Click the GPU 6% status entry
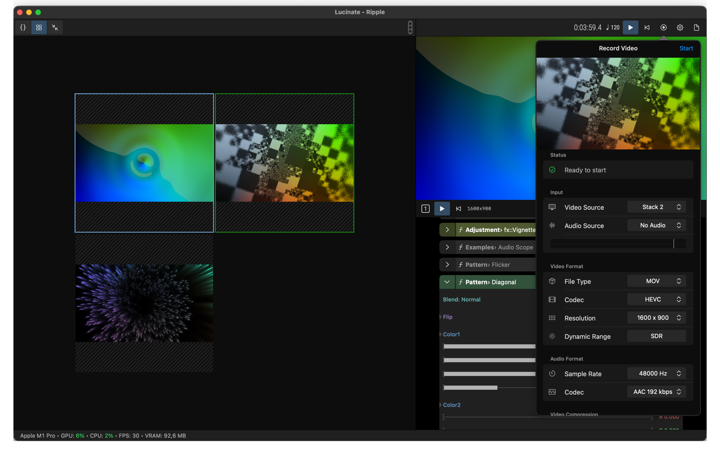 72,436
